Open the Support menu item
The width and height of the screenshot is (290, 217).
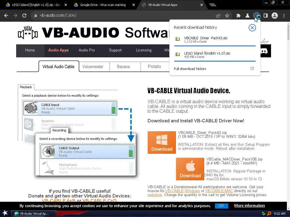[x=115, y=50]
